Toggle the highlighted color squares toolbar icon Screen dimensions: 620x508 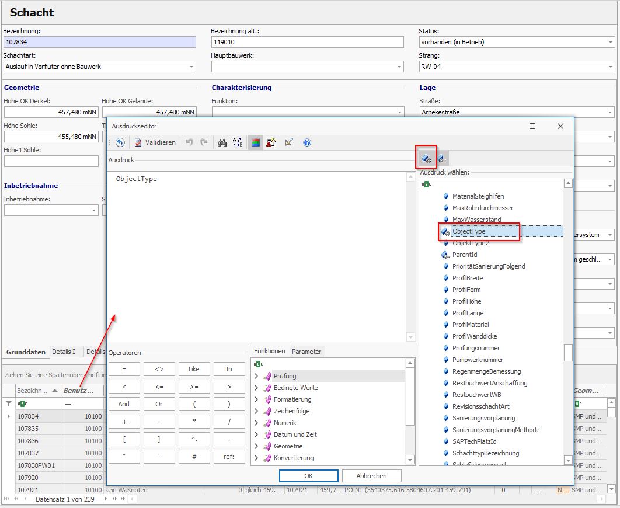(x=255, y=142)
